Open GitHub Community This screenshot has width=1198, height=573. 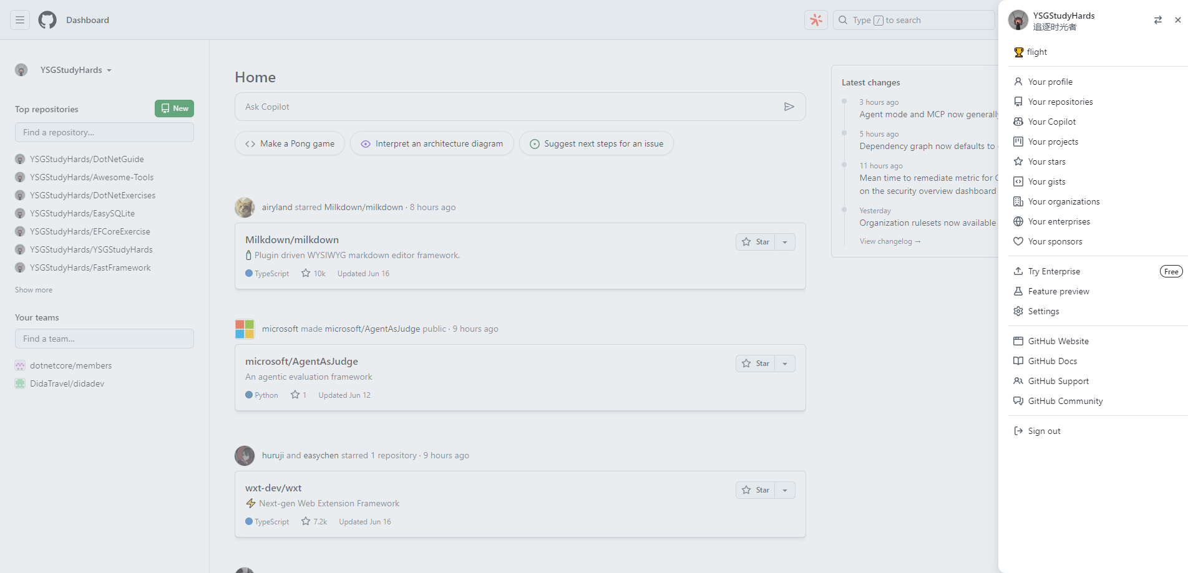[1098, 401]
